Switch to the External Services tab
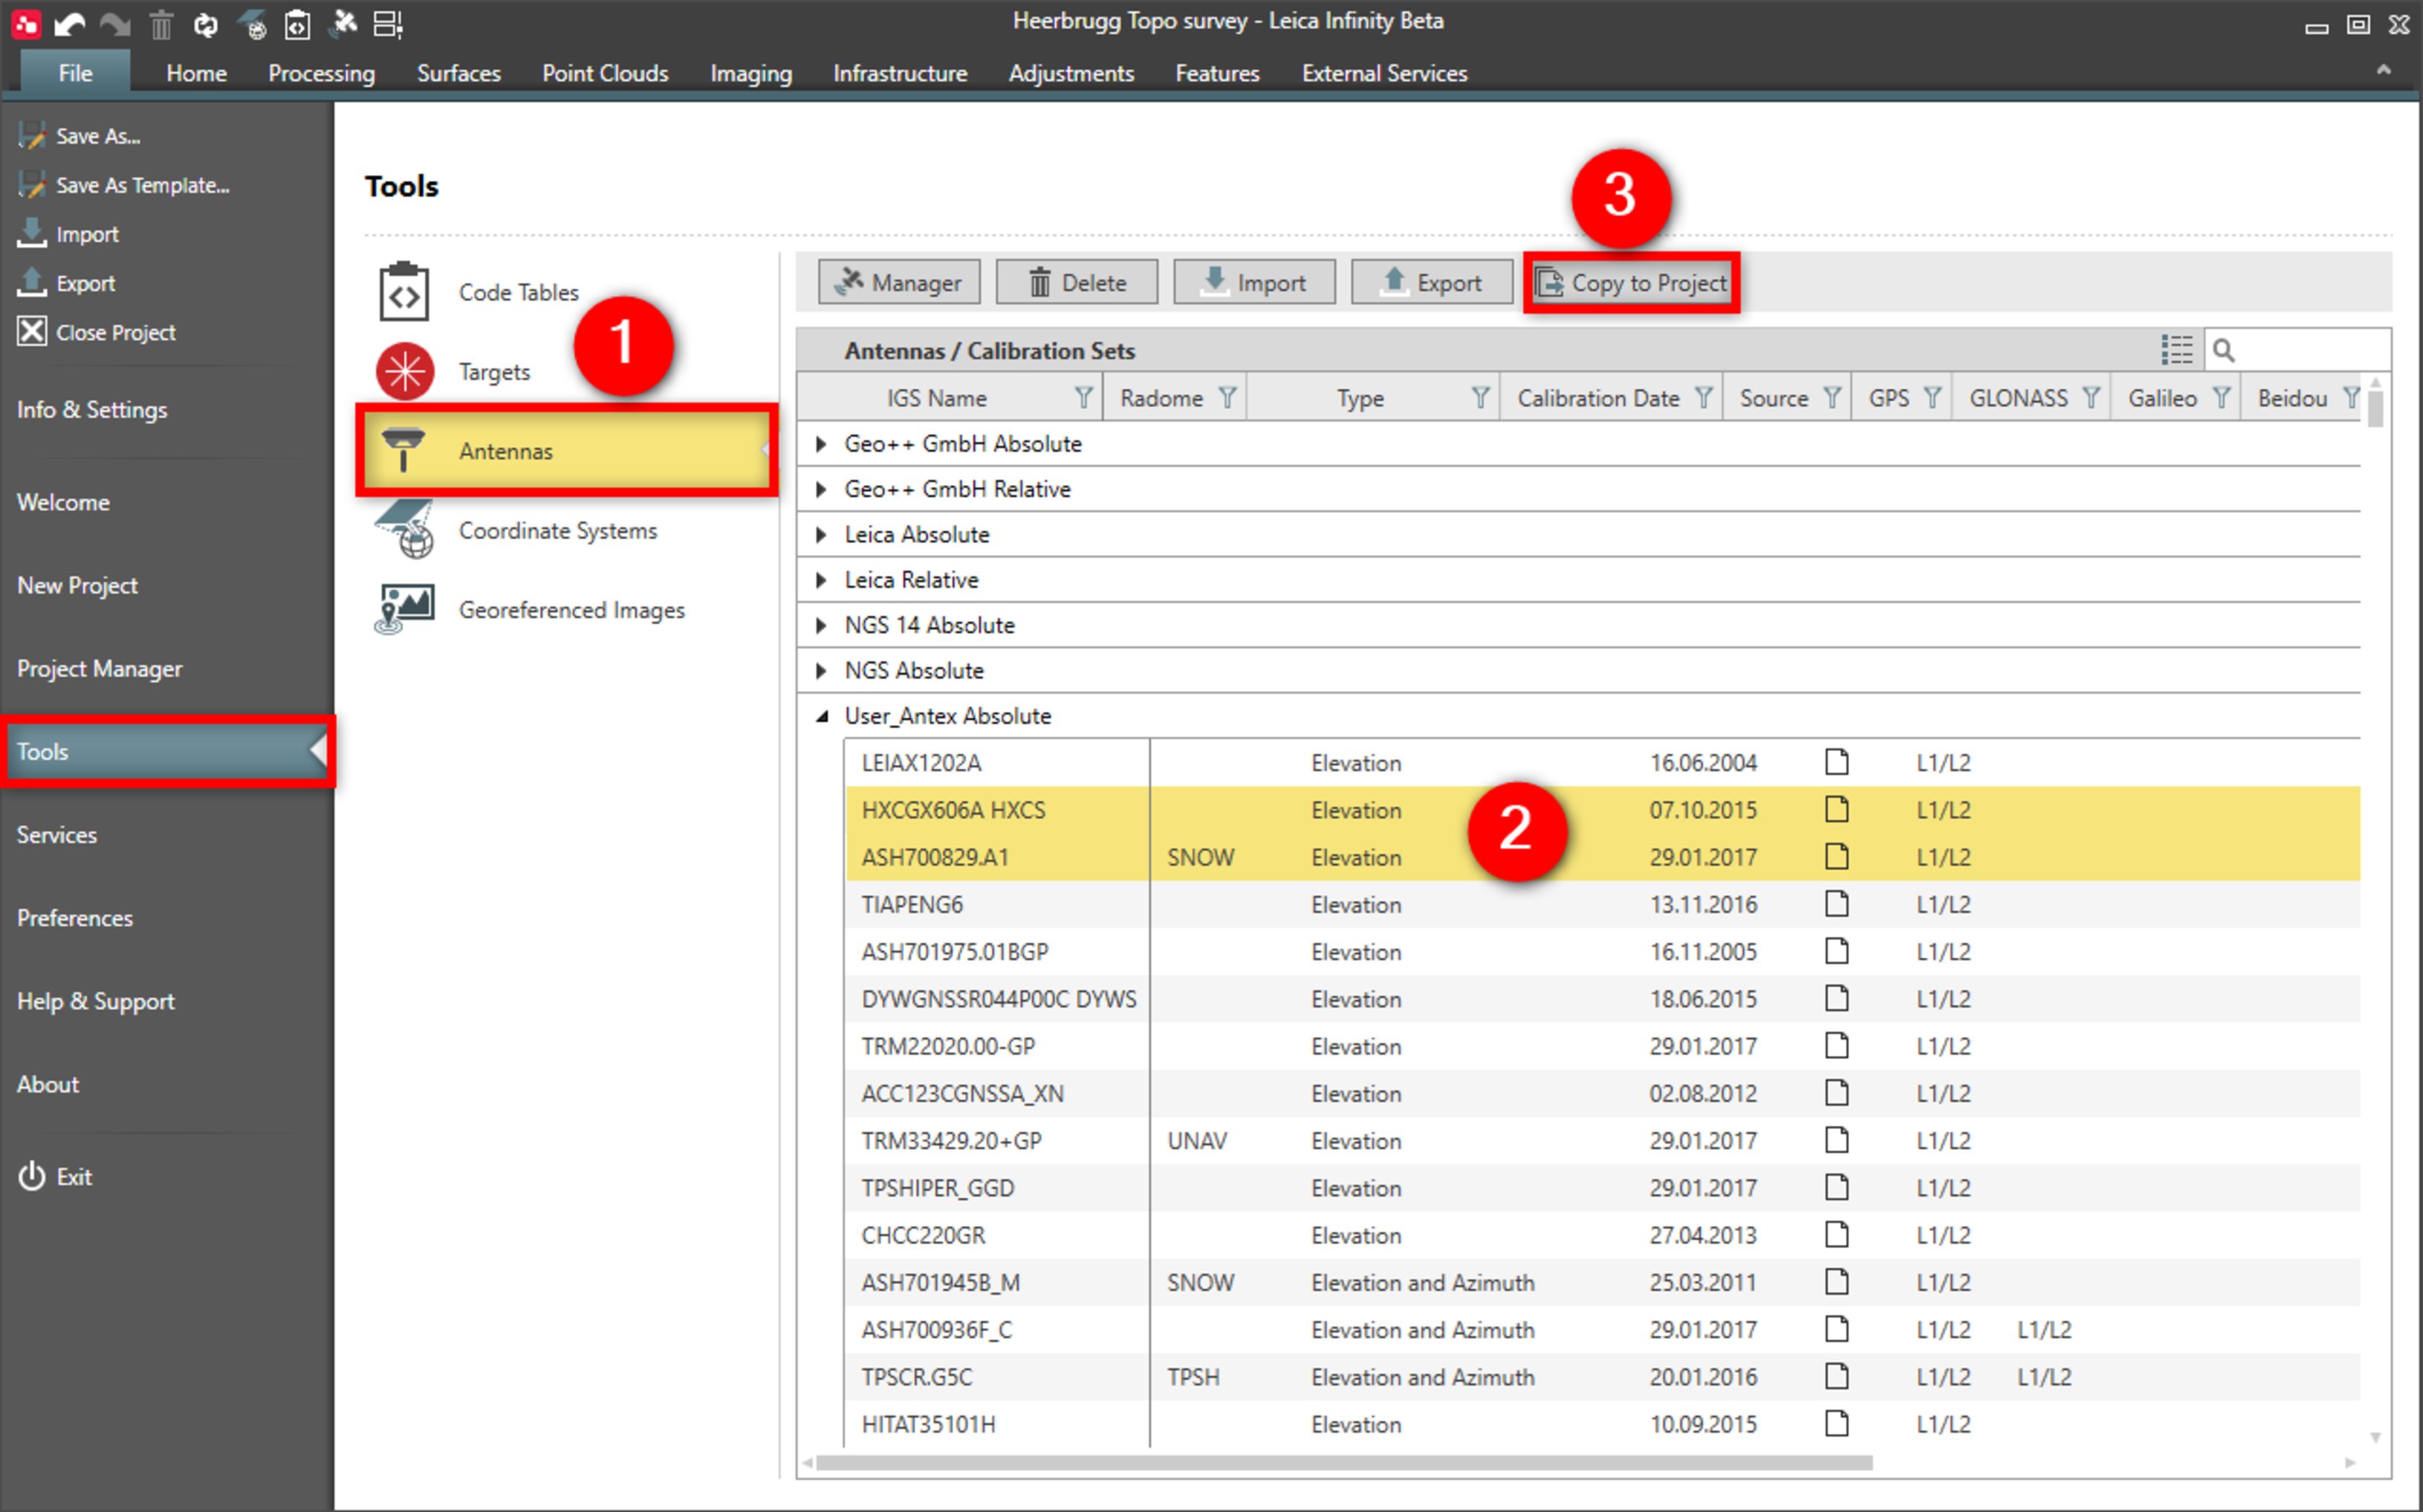This screenshot has height=1512, width=2423. pyautogui.click(x=1384, y=73)
